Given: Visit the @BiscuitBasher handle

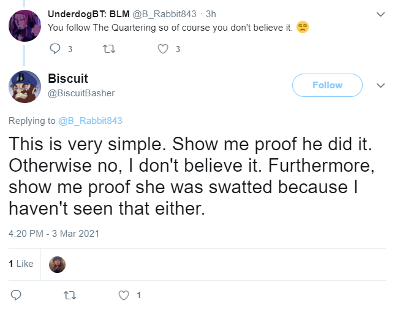Looking at the screenshot, I should click(x=81, y=93).
